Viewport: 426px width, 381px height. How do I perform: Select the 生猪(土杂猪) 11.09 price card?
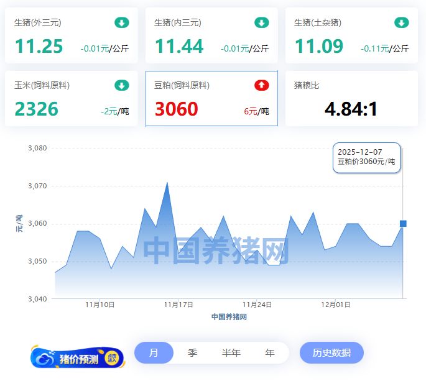[x=351, y=36]
